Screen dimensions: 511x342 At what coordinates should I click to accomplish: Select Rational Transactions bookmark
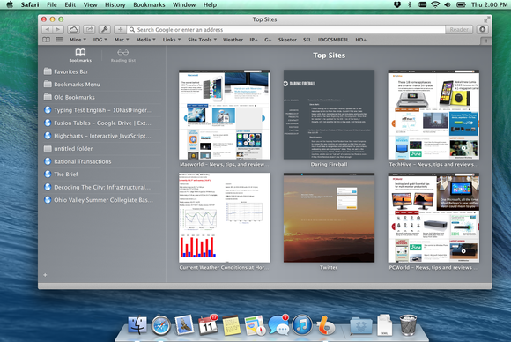(101, 161)
